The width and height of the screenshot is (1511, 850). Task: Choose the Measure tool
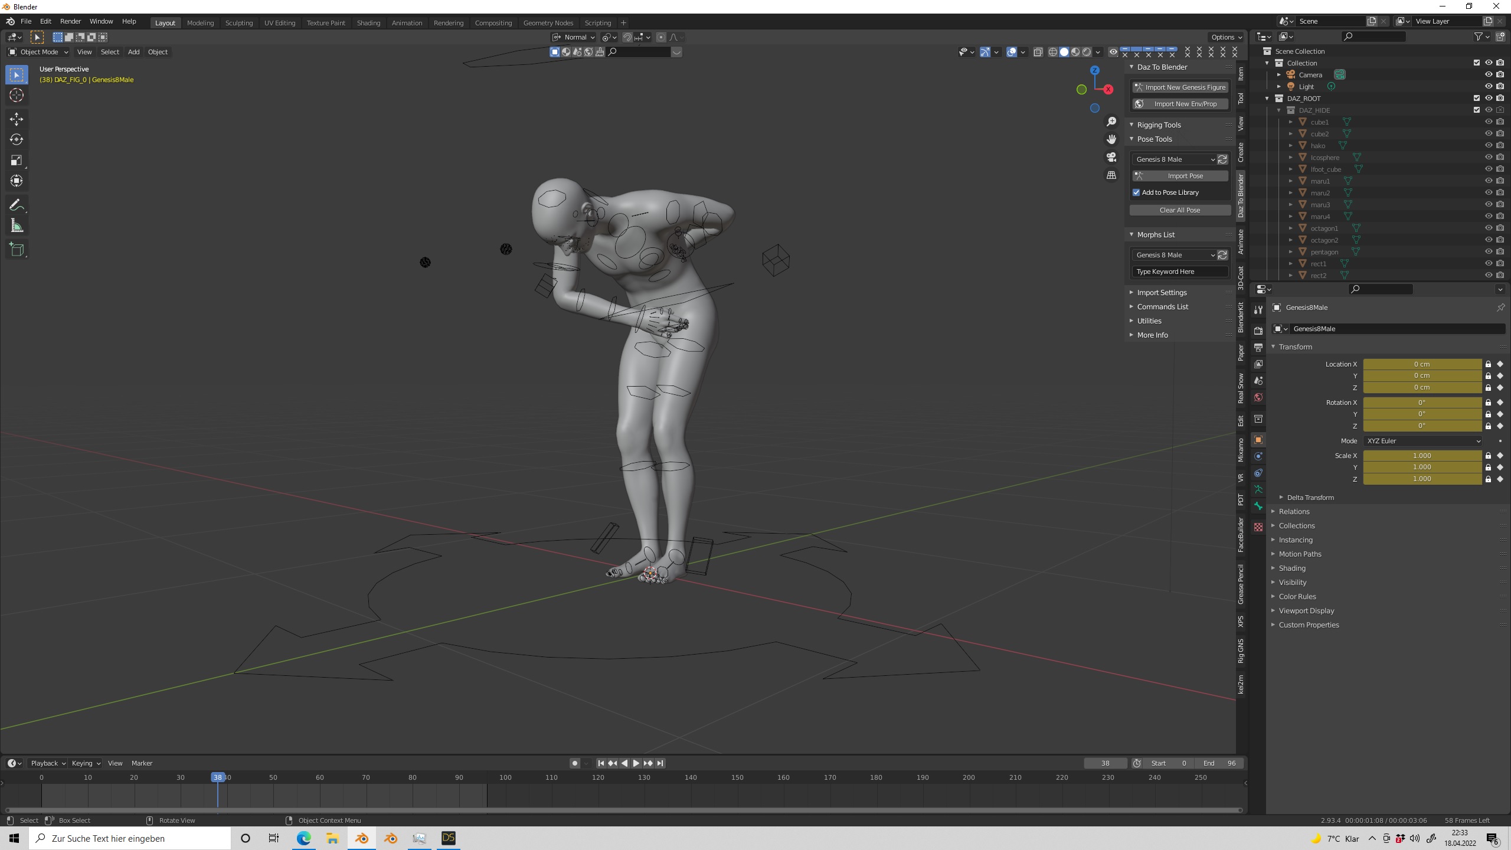[x=17, y=226]
